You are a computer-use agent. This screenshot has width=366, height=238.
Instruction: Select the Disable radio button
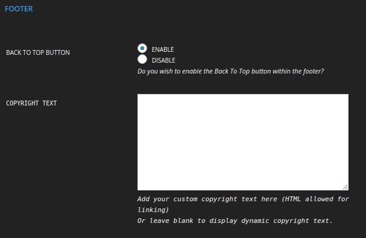click(142, 59)
